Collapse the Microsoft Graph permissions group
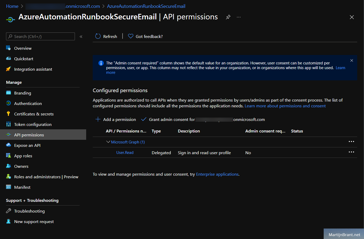Screen dimensions: 364x239 click(108, 142)
